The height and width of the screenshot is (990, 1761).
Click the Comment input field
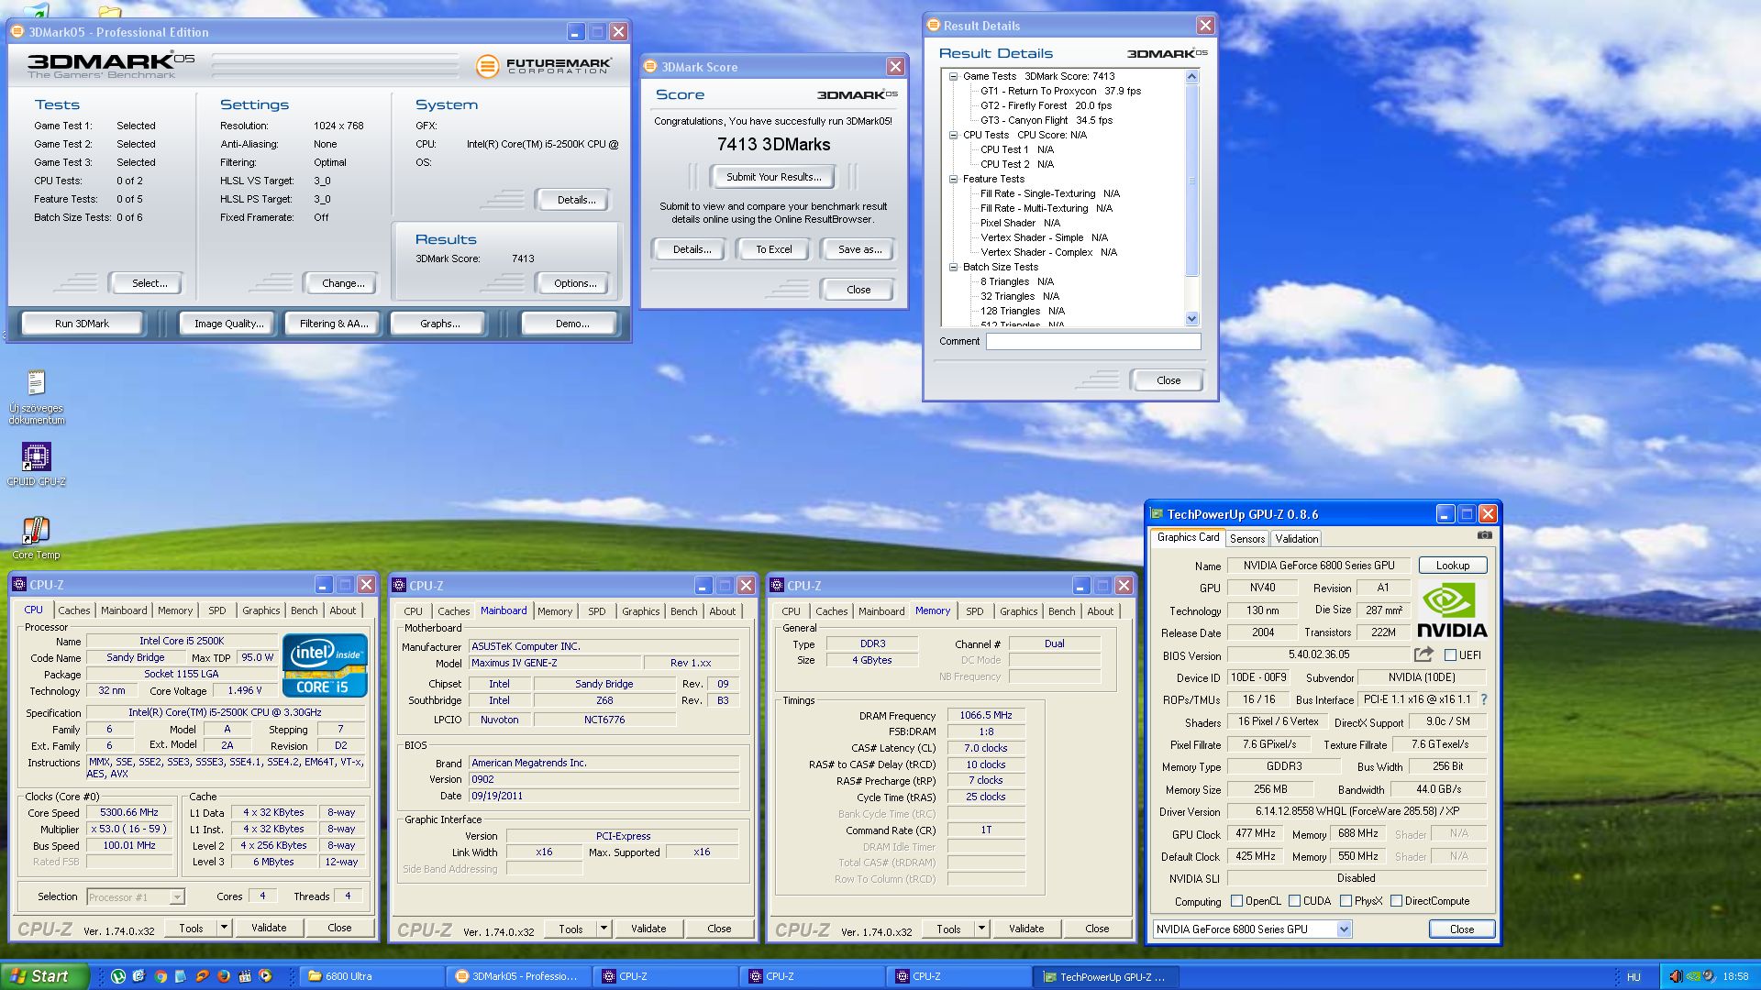tap(1093, 342)
